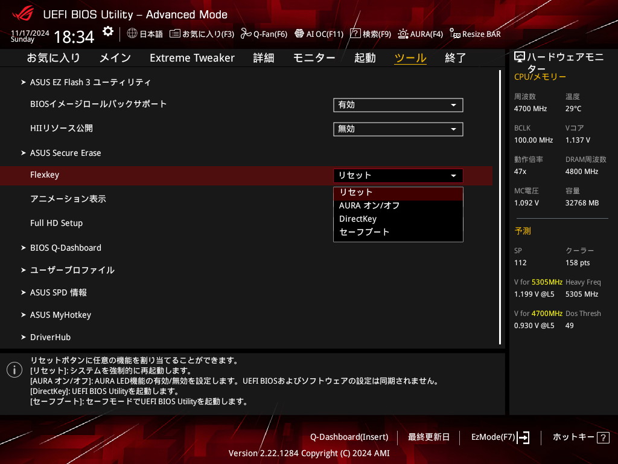
Task: Expand ASUS MyHotkey submenu
Action: pyautogui.click(x=60, y=315)
